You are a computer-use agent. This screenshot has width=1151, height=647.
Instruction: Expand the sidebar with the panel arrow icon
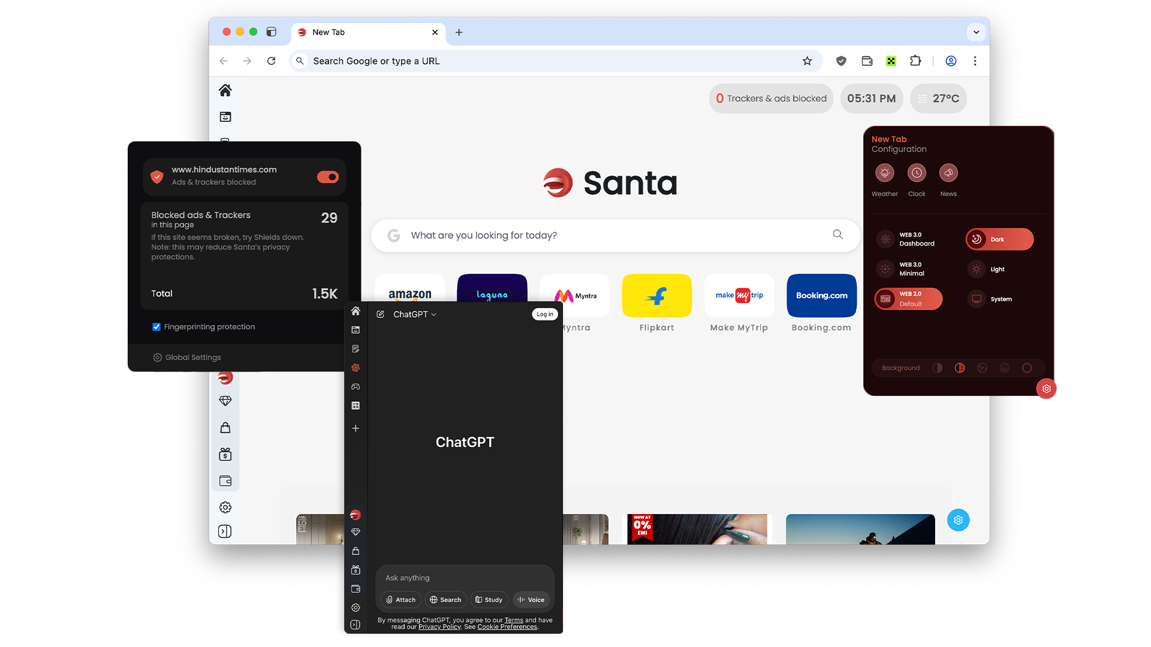355,624
